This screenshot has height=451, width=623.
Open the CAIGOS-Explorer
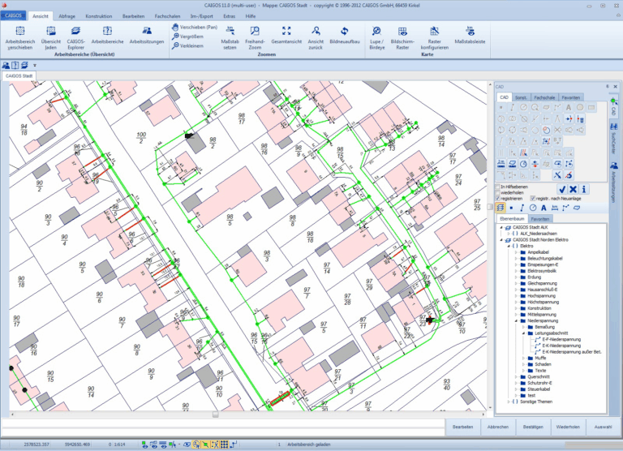click(x=75, y=32)
